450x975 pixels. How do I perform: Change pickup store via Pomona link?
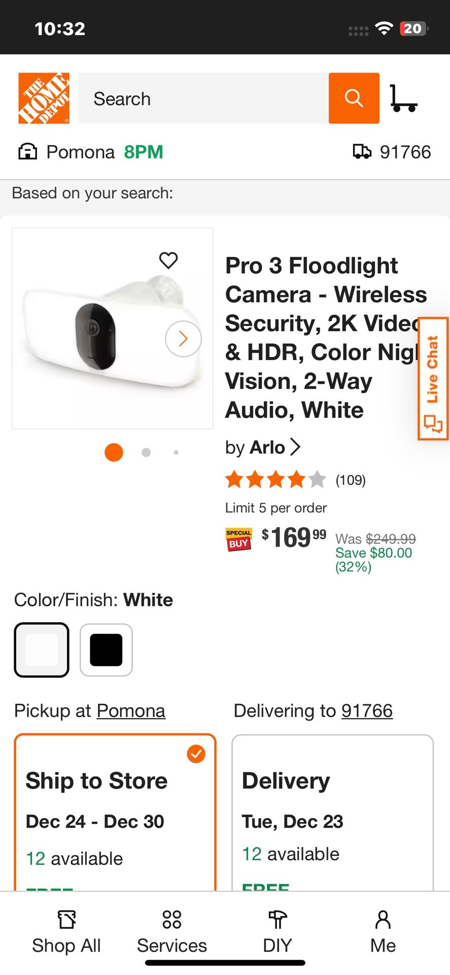coord(131,711)
